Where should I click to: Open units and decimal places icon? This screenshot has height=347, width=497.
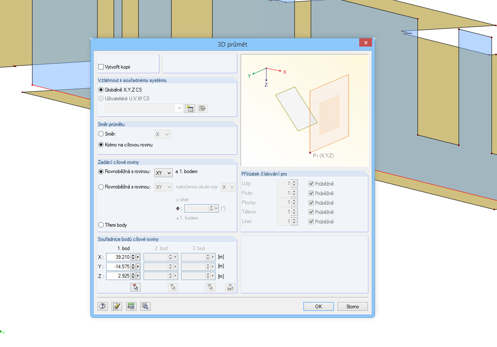(x=131, y=306)
